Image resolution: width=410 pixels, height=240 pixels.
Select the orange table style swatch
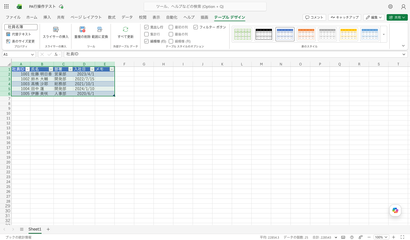pyautogui.click(x=306, y=34)
